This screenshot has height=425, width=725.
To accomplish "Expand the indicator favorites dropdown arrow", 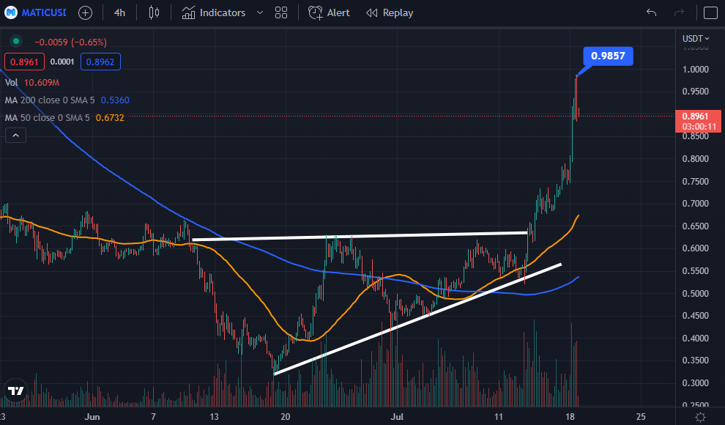I will pyautogui.click(x=260, y=13).
